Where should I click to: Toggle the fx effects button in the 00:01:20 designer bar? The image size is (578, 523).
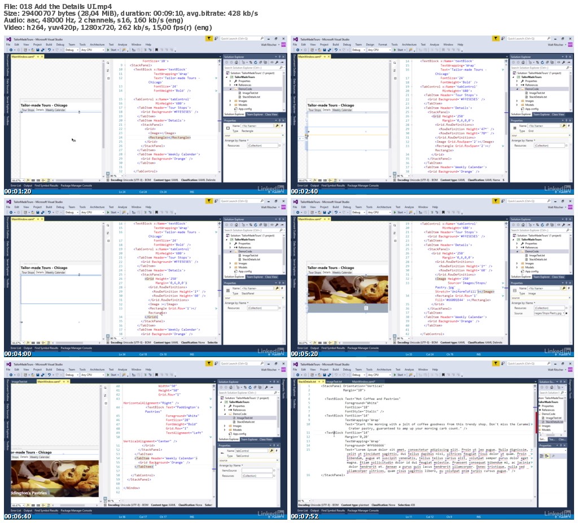point(28,180)
